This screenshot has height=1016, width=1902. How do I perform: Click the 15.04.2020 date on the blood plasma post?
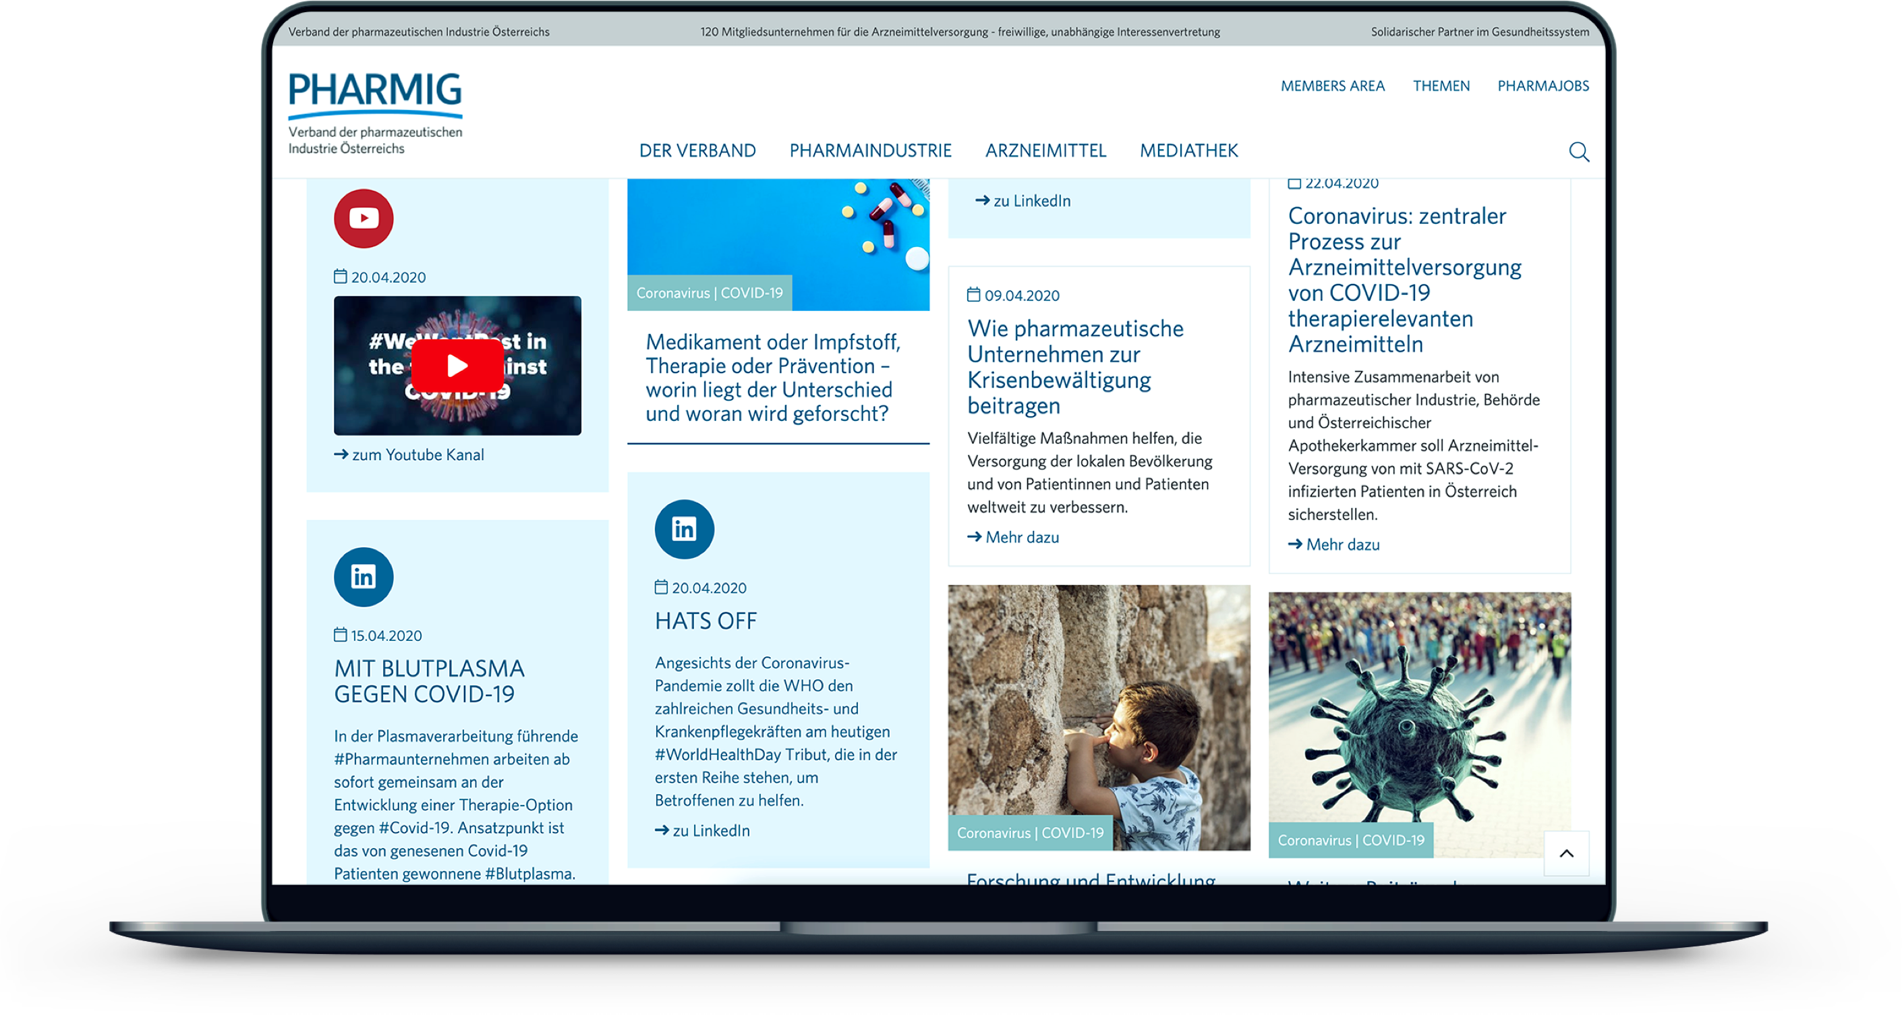coord(377,635)
